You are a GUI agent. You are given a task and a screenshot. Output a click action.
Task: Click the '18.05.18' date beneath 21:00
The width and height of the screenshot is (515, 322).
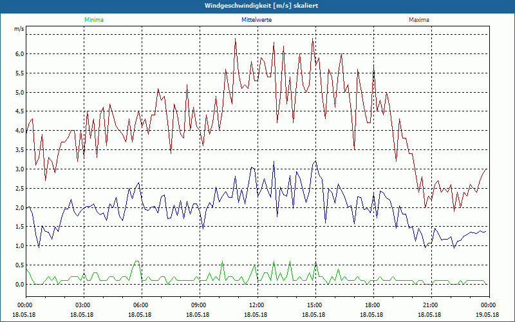pyautogui.click(x=429, y=314)
